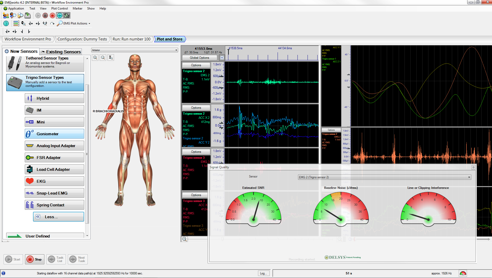Open the Anterior body view dropdown
The height and width of the screenshot is (278, 492).
point(134,50)
